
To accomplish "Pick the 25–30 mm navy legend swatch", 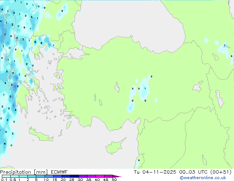I will [74, 176].
